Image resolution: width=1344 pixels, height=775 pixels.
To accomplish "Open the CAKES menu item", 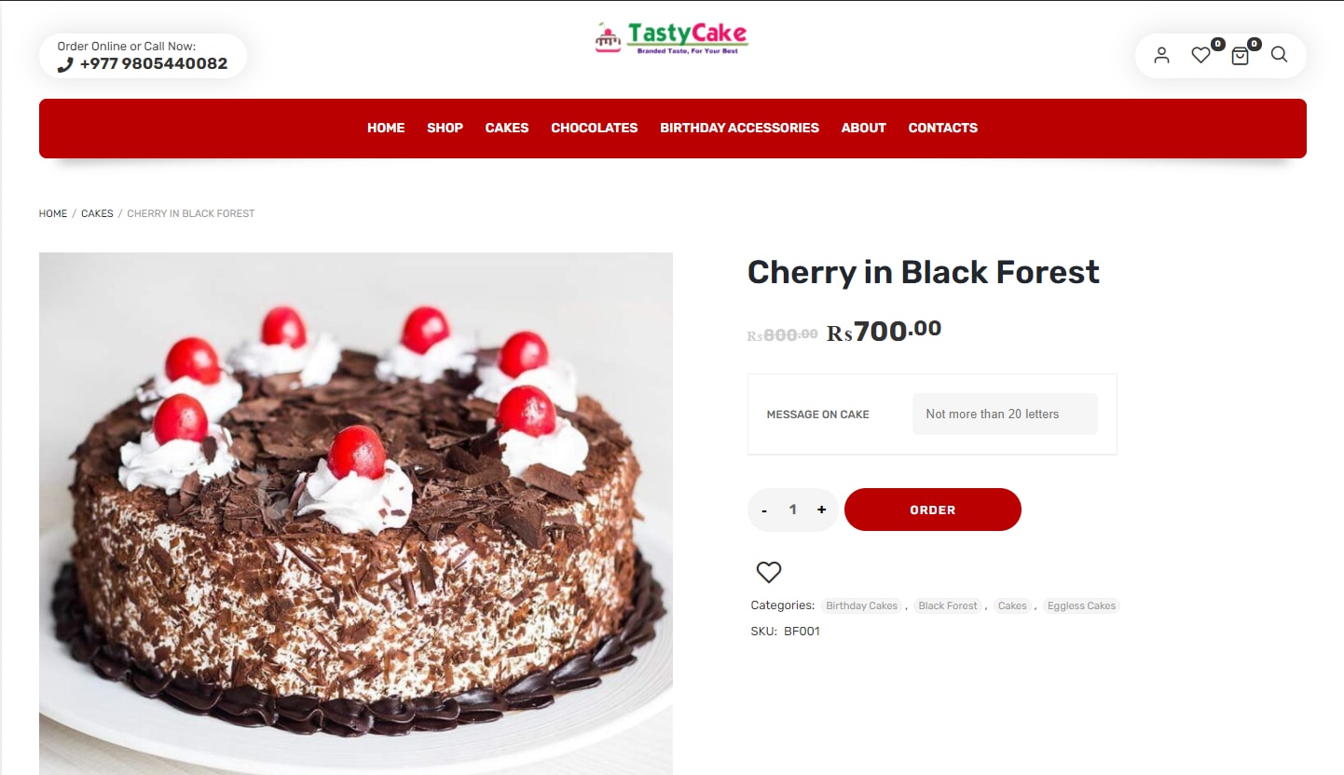I will 507,128.
